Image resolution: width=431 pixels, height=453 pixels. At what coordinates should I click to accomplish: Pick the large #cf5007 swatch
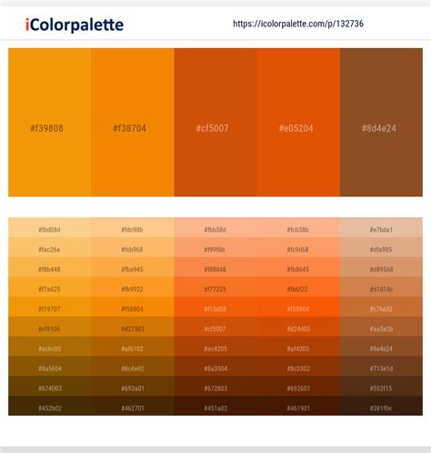click(x=215, y=123)
